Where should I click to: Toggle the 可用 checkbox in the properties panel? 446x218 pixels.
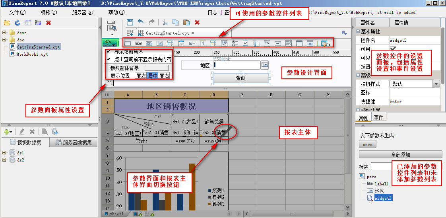click(x=393, y=49)
